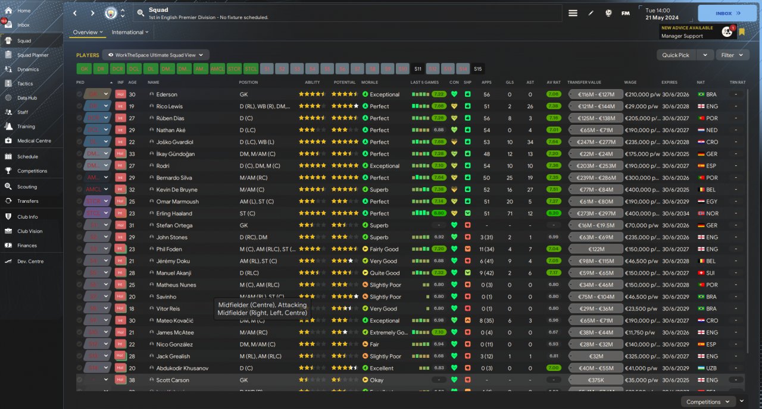Click the search magnifier icon
The image size is (762, 409).
click(140, 12)
